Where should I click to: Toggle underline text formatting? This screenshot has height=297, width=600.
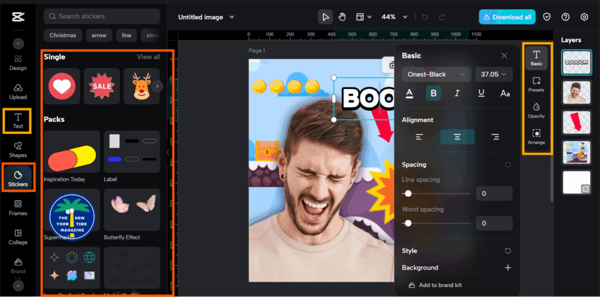click(x=481, y=93)
